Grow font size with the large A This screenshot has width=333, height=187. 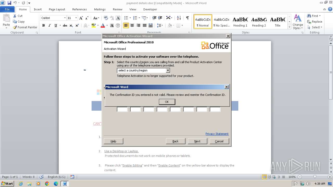pyautogui.click(x=81, y=18)
